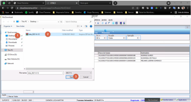Open the Organize menu
This screenshot has width=191, height=102.
click(x=8, y=26)
